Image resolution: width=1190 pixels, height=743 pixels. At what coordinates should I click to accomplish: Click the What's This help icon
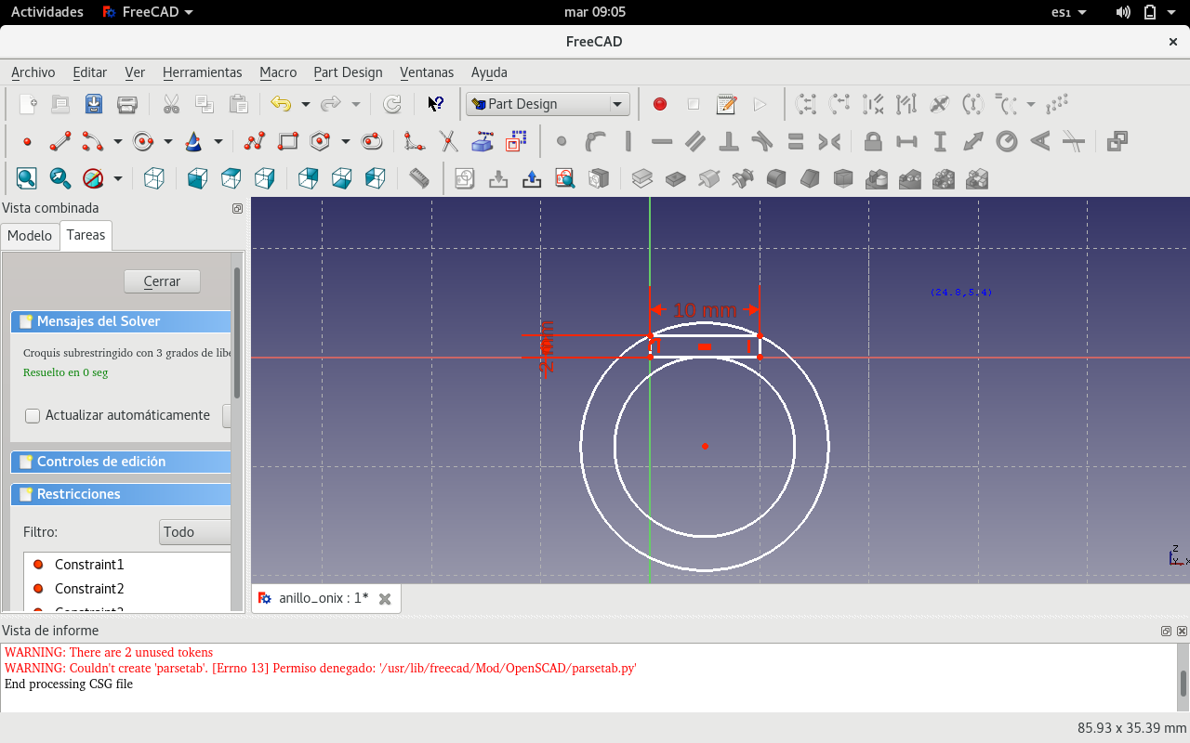[x=435, y=104]
